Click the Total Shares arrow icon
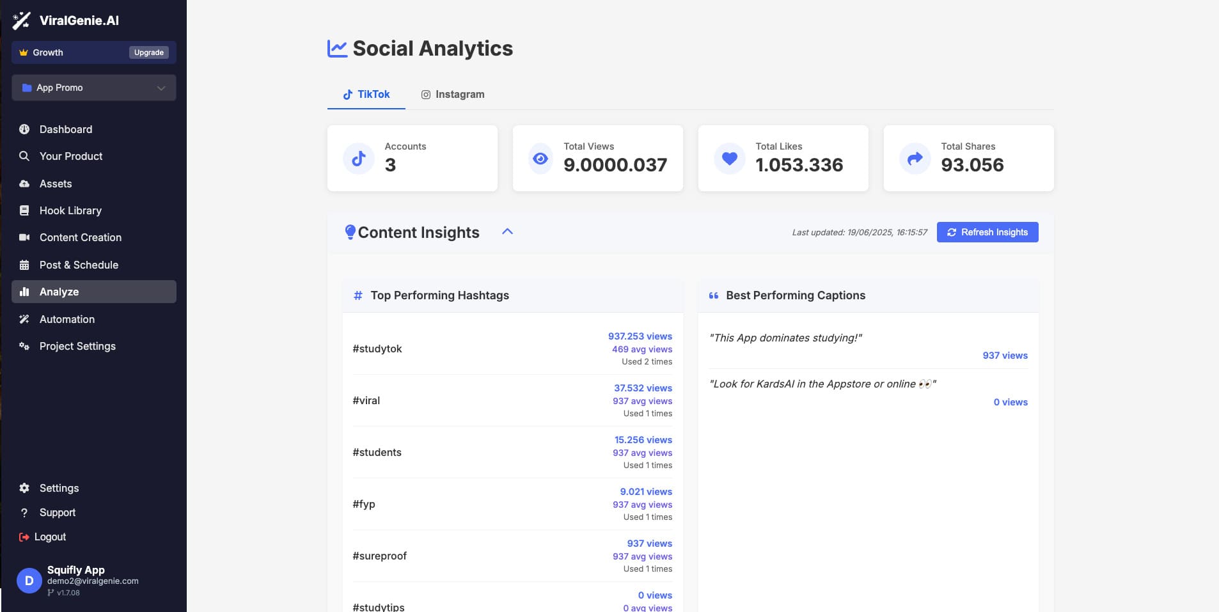The width and height of the screenshot is (1219, 612). 915,158
